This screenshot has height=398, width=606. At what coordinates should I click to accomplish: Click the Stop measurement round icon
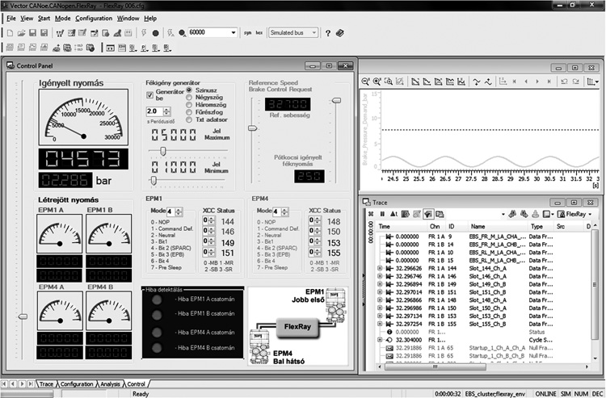155,33
